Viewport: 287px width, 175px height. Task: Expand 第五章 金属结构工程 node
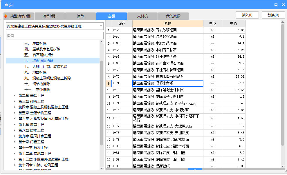[x=15, y=113]
